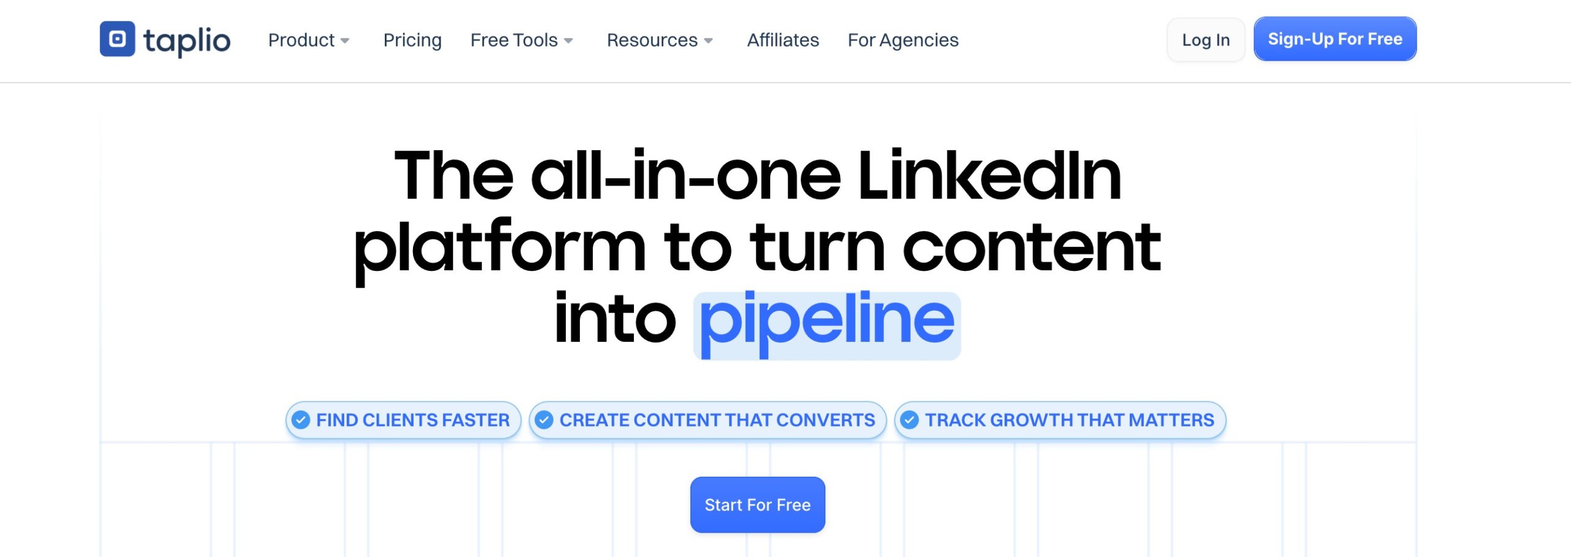Click the taplio wordmark text
Image resolution: width=1571 pixels, height=557 pixels.
[187, 41]
